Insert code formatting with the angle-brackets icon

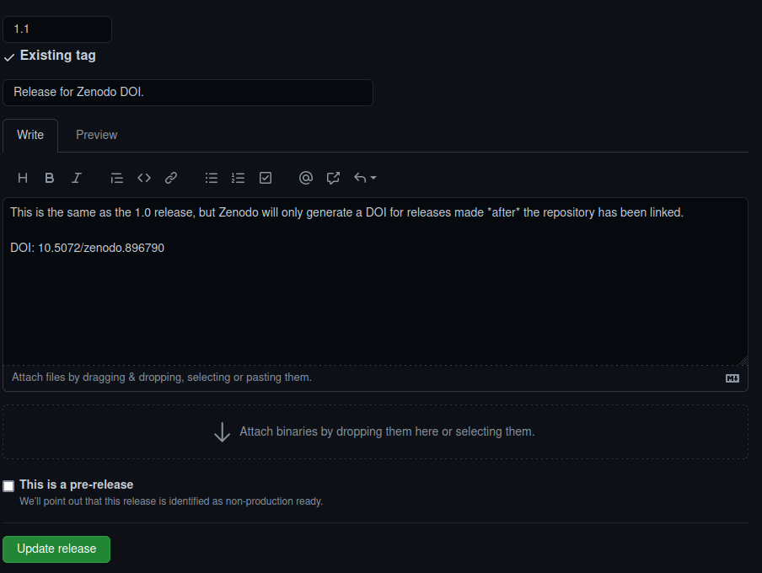tap(144, 178)
